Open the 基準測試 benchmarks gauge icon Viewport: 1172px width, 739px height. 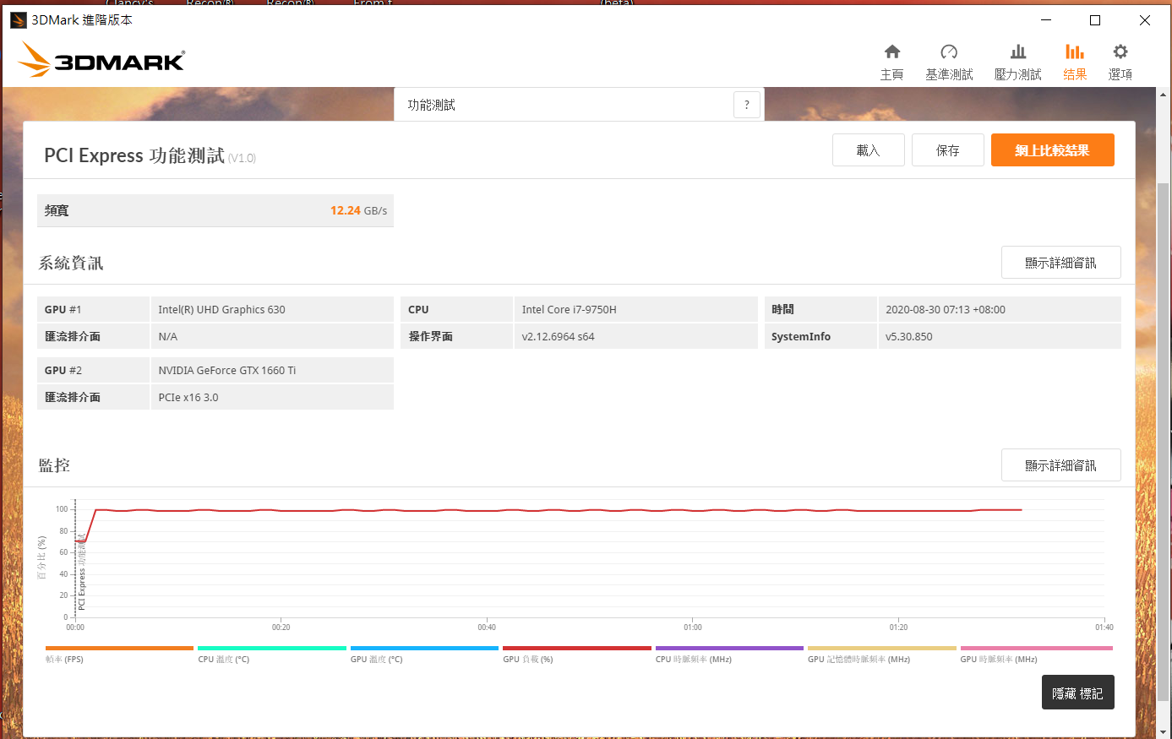click(949, 52)
